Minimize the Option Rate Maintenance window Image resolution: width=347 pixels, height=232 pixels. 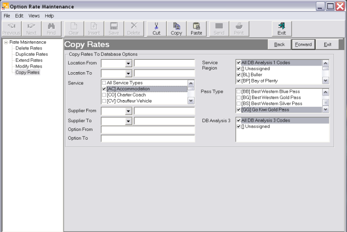point(320,6)
